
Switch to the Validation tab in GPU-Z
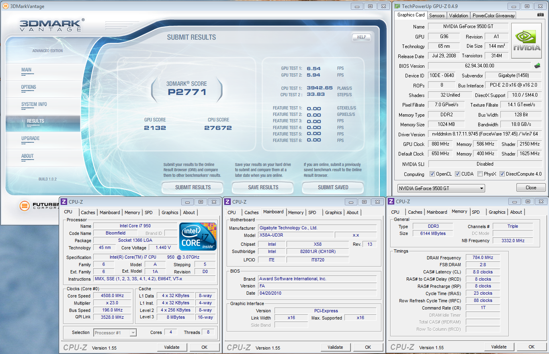tap(459, 16)
